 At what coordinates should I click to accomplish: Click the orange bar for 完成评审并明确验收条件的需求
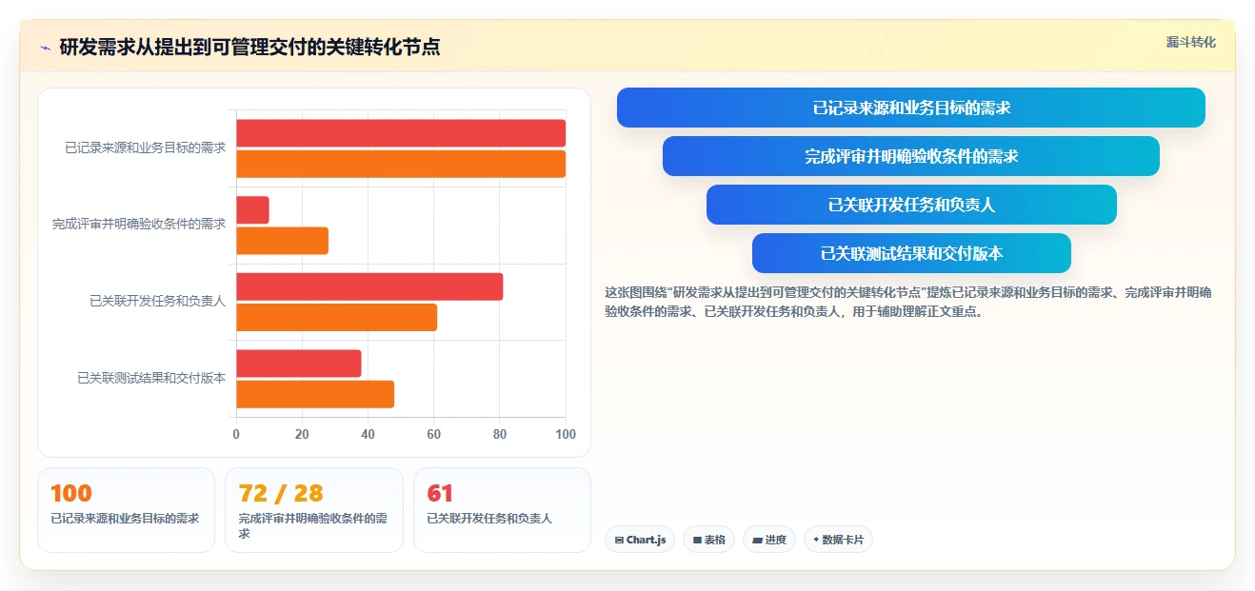point(282,241)
